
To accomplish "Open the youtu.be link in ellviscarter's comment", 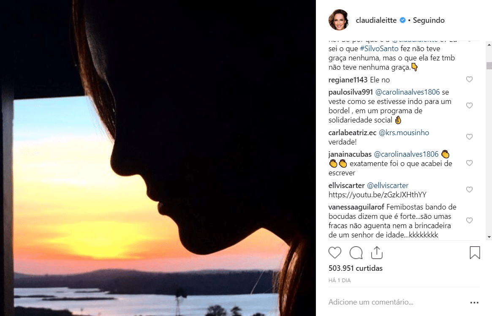I will click(x=378, y=195).
